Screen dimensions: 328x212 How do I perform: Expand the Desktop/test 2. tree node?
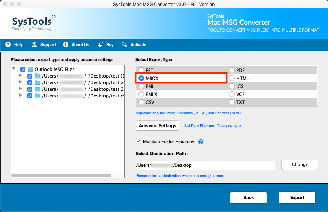(x=20, y=82)
